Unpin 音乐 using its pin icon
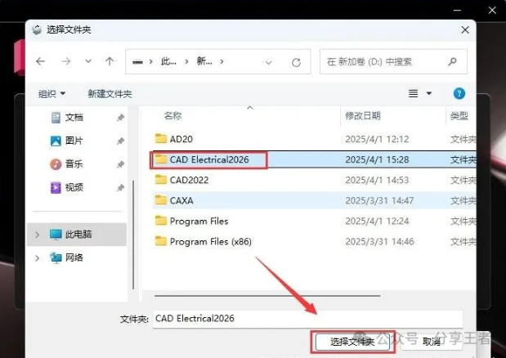 120,164
